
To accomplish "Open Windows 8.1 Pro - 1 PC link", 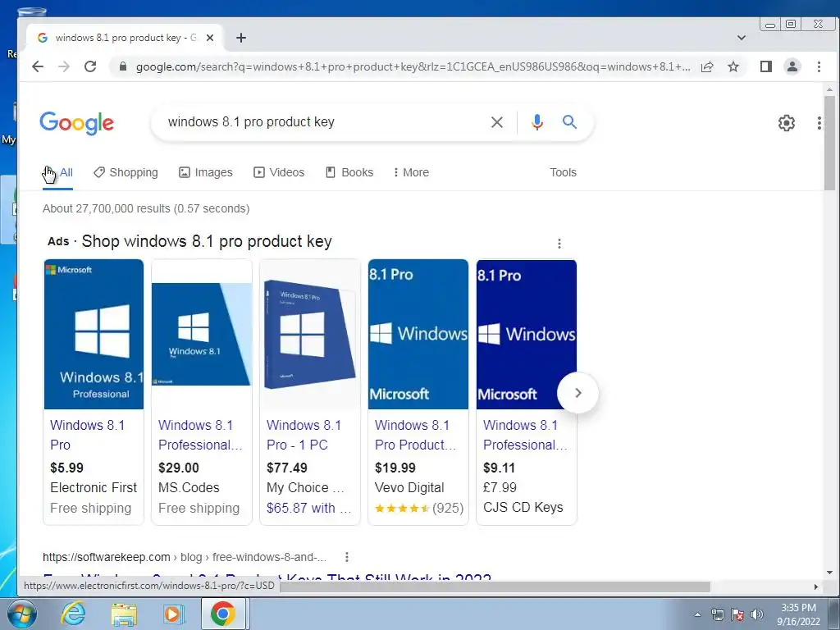I will (x=304, y=435).
